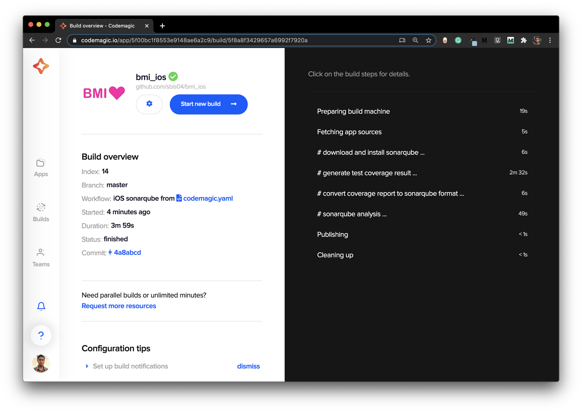Viewport: 582px width, 412px height.
Task: Open Chrome profile avatar
Action: [x=537, y=40]
